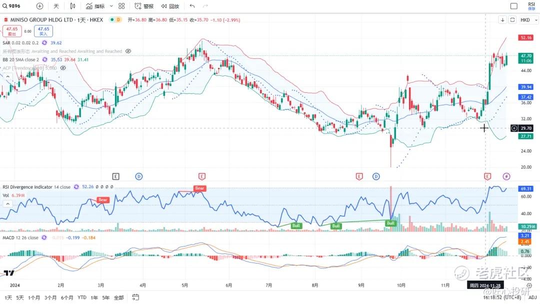Click the down arrow button near HKD
The height and width of the screenshot is (304, 540).
coord(502,20)
